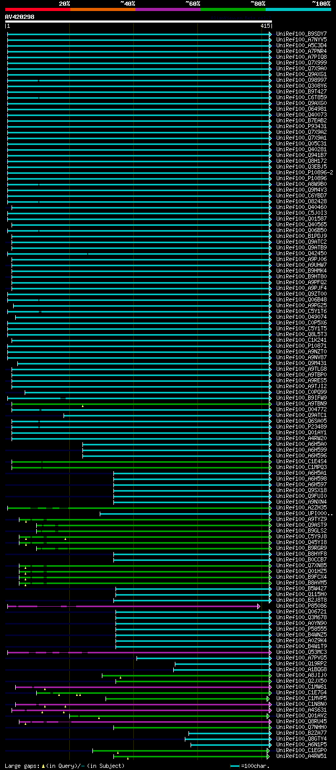This screenshot has height=770, width=336.
Task: Click the magenta arrowhead of the Q53MC3 alignment
Action: [x=270, y=652]
